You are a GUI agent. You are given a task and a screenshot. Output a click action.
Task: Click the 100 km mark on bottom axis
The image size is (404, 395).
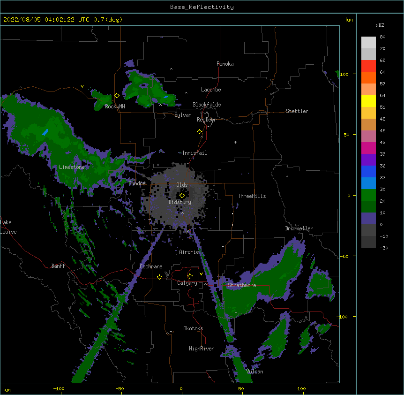click(x=301, y=388)
